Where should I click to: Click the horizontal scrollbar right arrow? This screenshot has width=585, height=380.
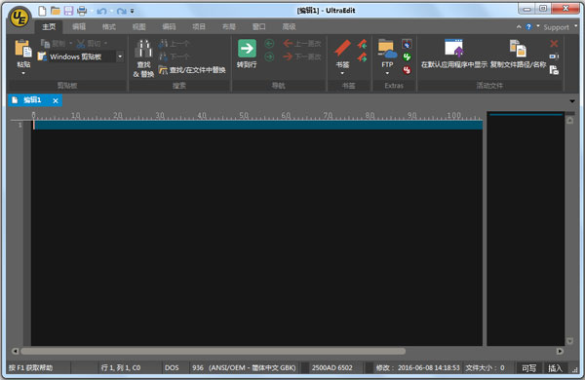(560, 351)
